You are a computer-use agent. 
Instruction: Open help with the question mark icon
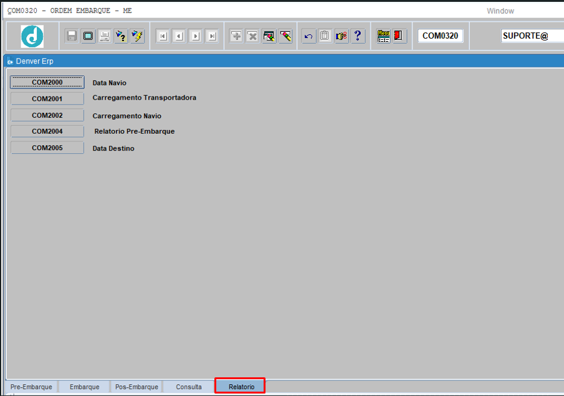(x=358, y=36)
